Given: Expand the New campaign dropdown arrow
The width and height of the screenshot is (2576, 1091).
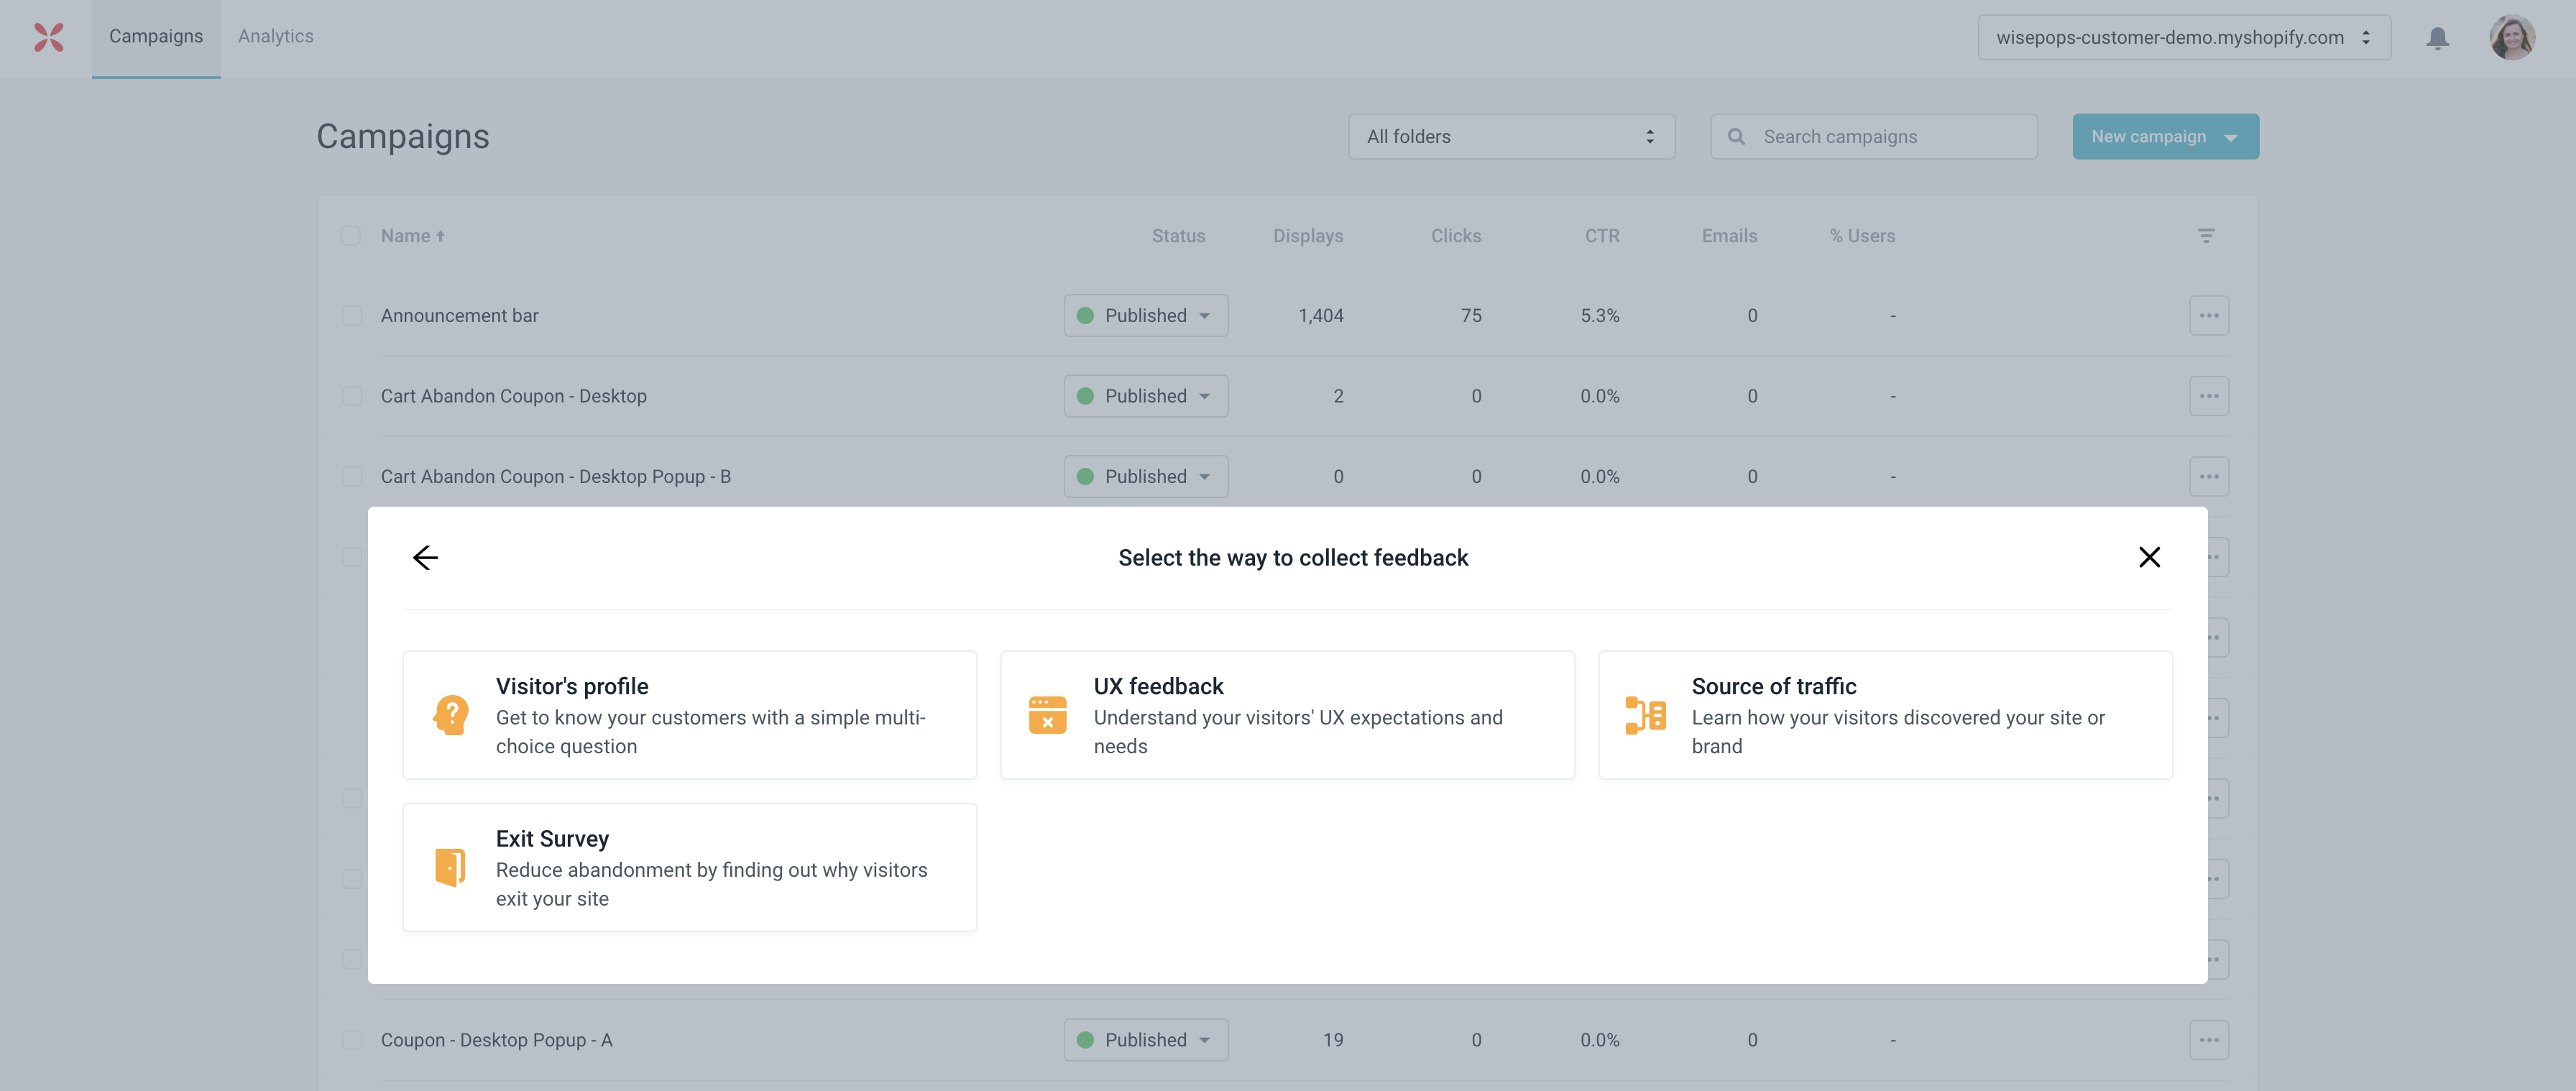Looking at the screenshot, I should coord(2230,138).
